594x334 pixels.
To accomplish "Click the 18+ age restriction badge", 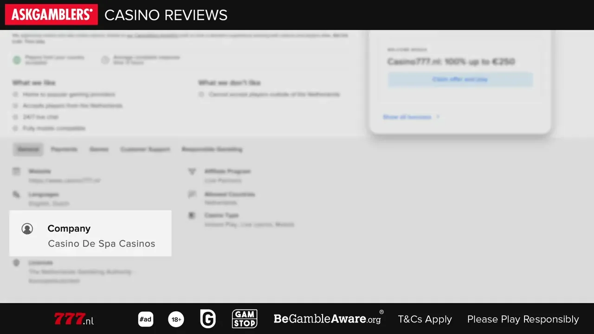I will pos(176,319).
